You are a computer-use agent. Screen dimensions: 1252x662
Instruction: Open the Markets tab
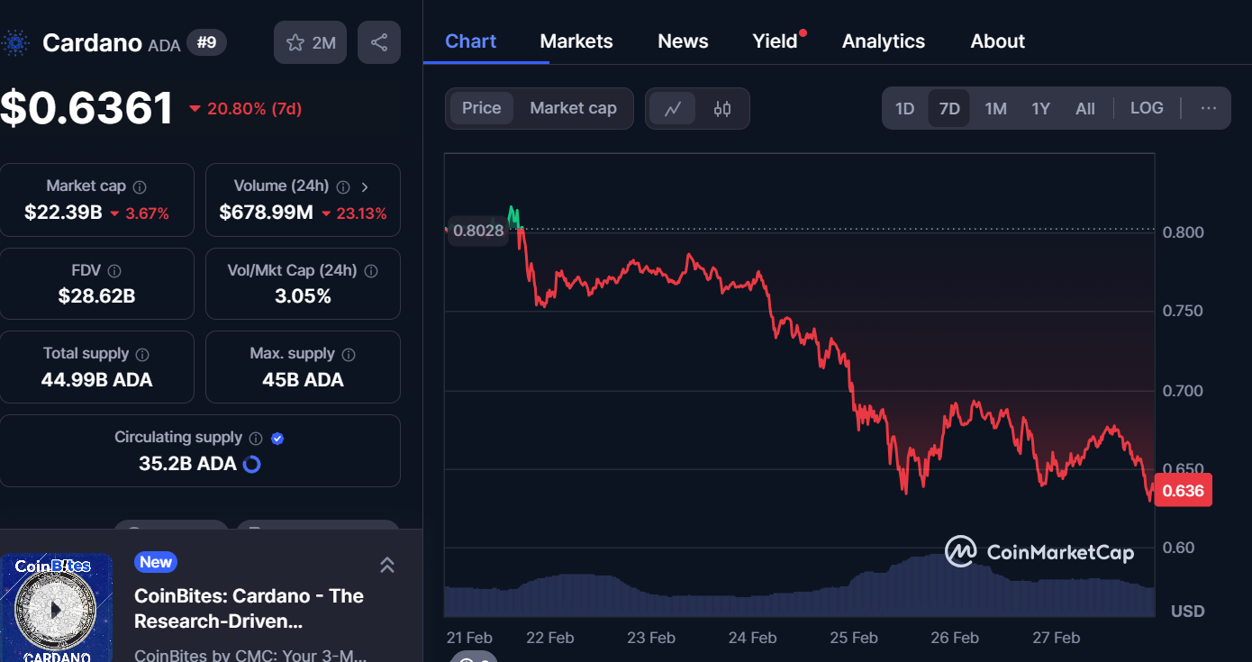[576, 41]
